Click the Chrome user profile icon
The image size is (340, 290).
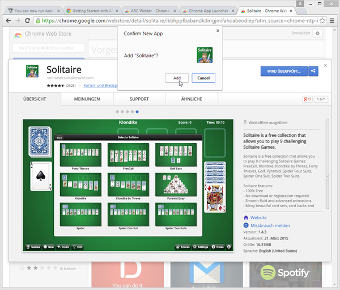[300, 3]
